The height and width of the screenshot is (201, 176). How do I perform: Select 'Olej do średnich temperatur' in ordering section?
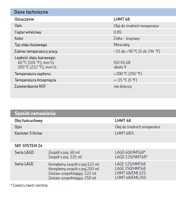[137, 127]
